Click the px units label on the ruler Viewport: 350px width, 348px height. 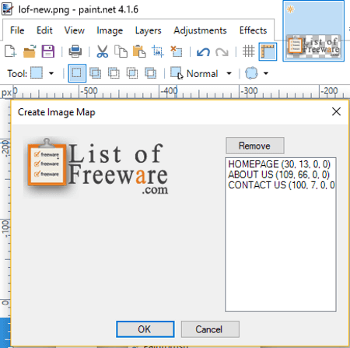click(6, 93)
